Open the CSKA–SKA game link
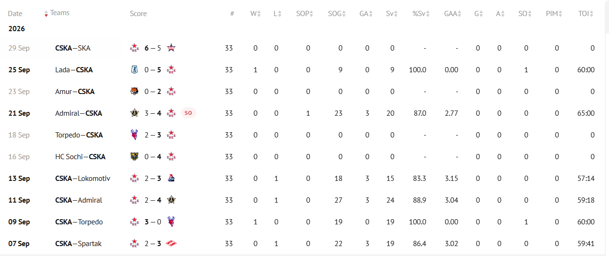Screen dimensions: 609x256 (x=73, y=48)
